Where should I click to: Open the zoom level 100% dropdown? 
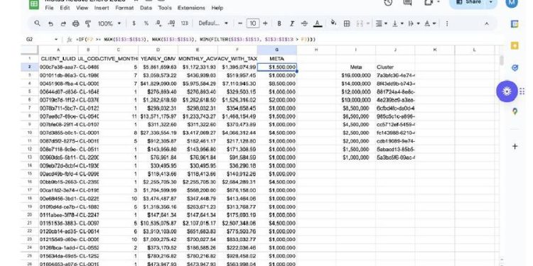click(109, 23)
